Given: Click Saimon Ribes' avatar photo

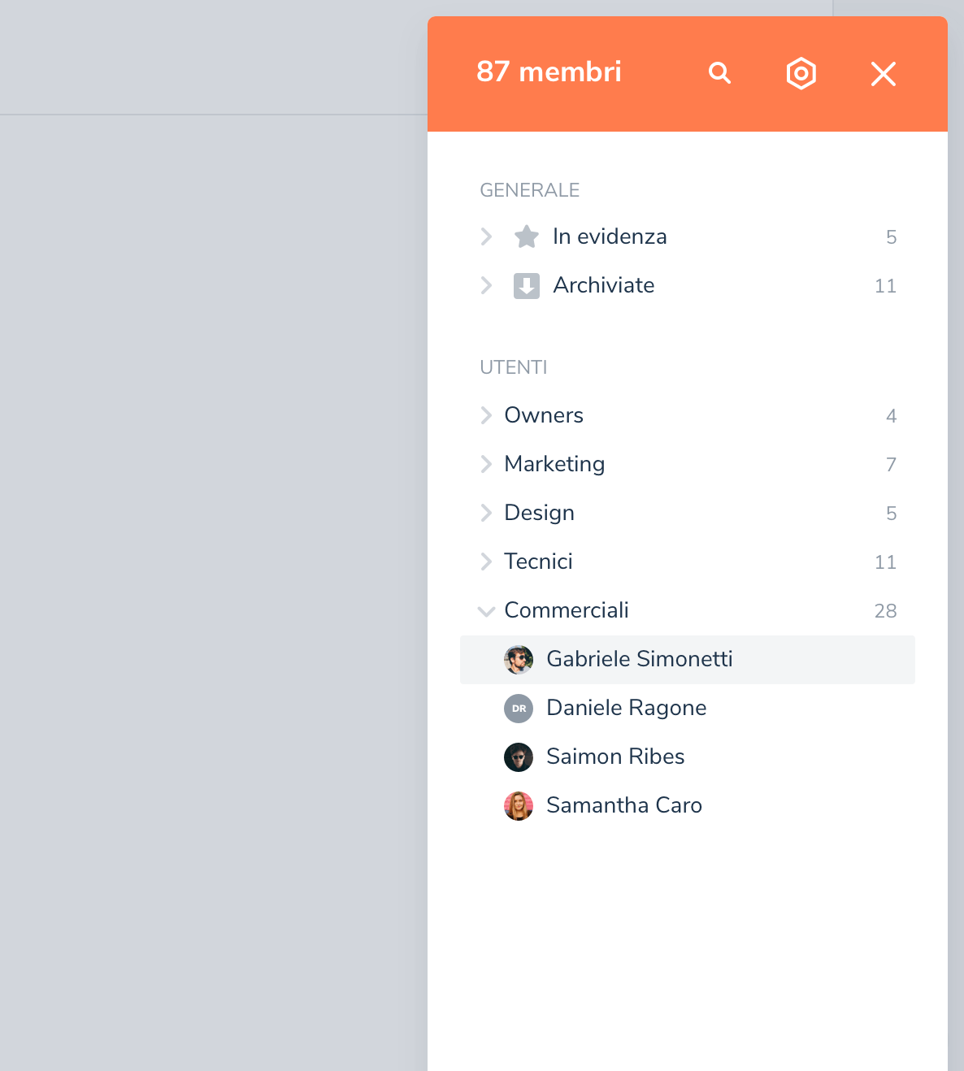Looking at the screenshot, I should coord(519,757).
